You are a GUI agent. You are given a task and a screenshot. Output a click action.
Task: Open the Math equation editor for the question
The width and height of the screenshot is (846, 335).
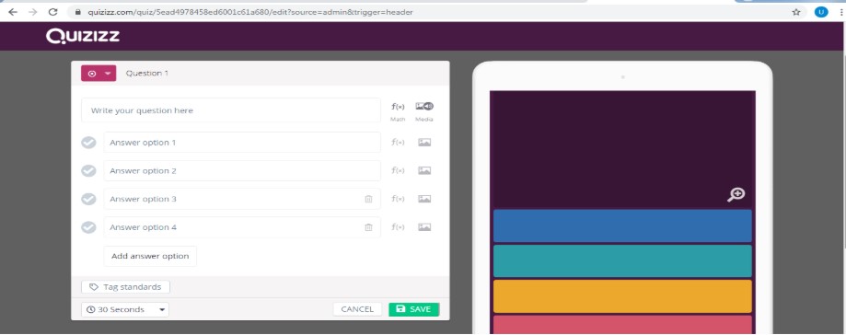[x=398, y=110]
